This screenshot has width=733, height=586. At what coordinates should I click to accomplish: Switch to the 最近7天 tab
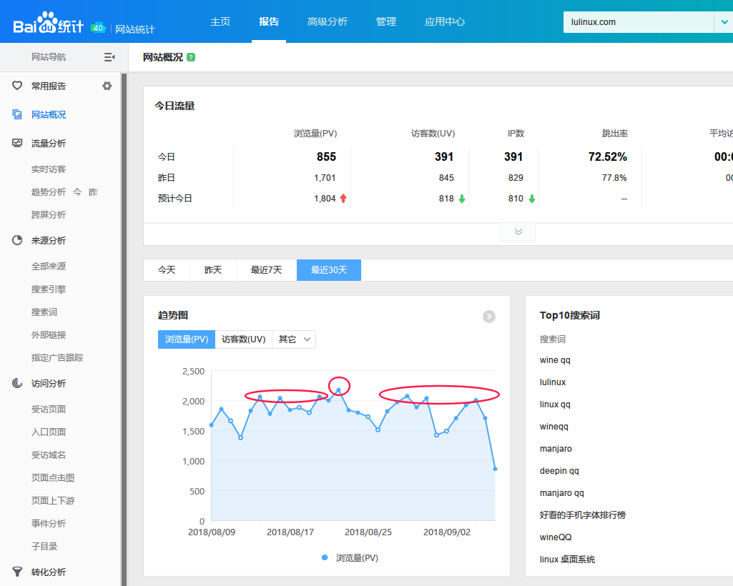(267, 270)
